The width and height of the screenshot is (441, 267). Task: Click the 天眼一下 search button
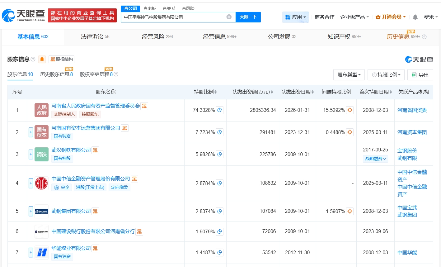[x=248, y=17]
